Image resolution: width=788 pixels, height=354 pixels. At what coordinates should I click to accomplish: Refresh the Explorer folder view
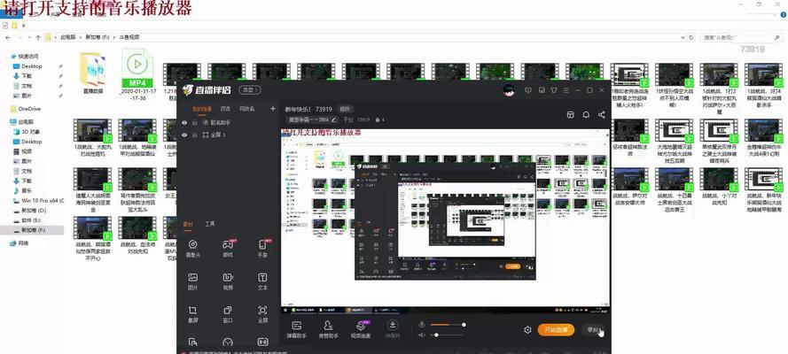(x=691, y=37)
